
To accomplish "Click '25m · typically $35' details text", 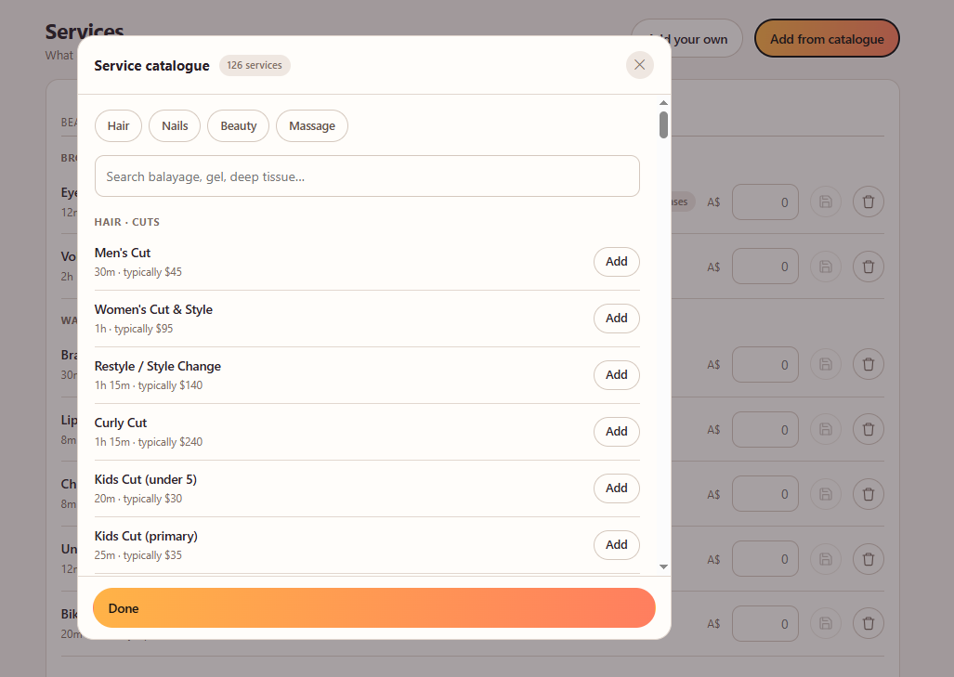I will click(x=138, y=554).
